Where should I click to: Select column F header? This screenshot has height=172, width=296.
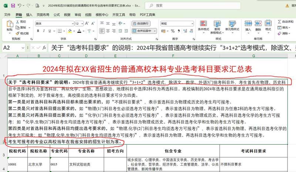(x=173, y=56)
